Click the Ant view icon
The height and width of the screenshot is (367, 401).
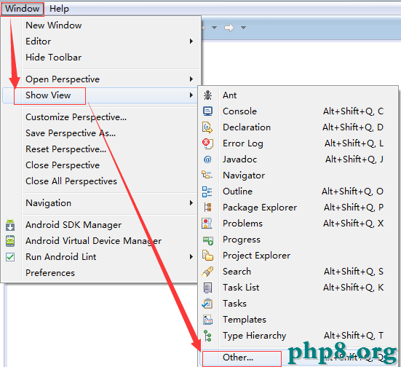tap(207, 95)
